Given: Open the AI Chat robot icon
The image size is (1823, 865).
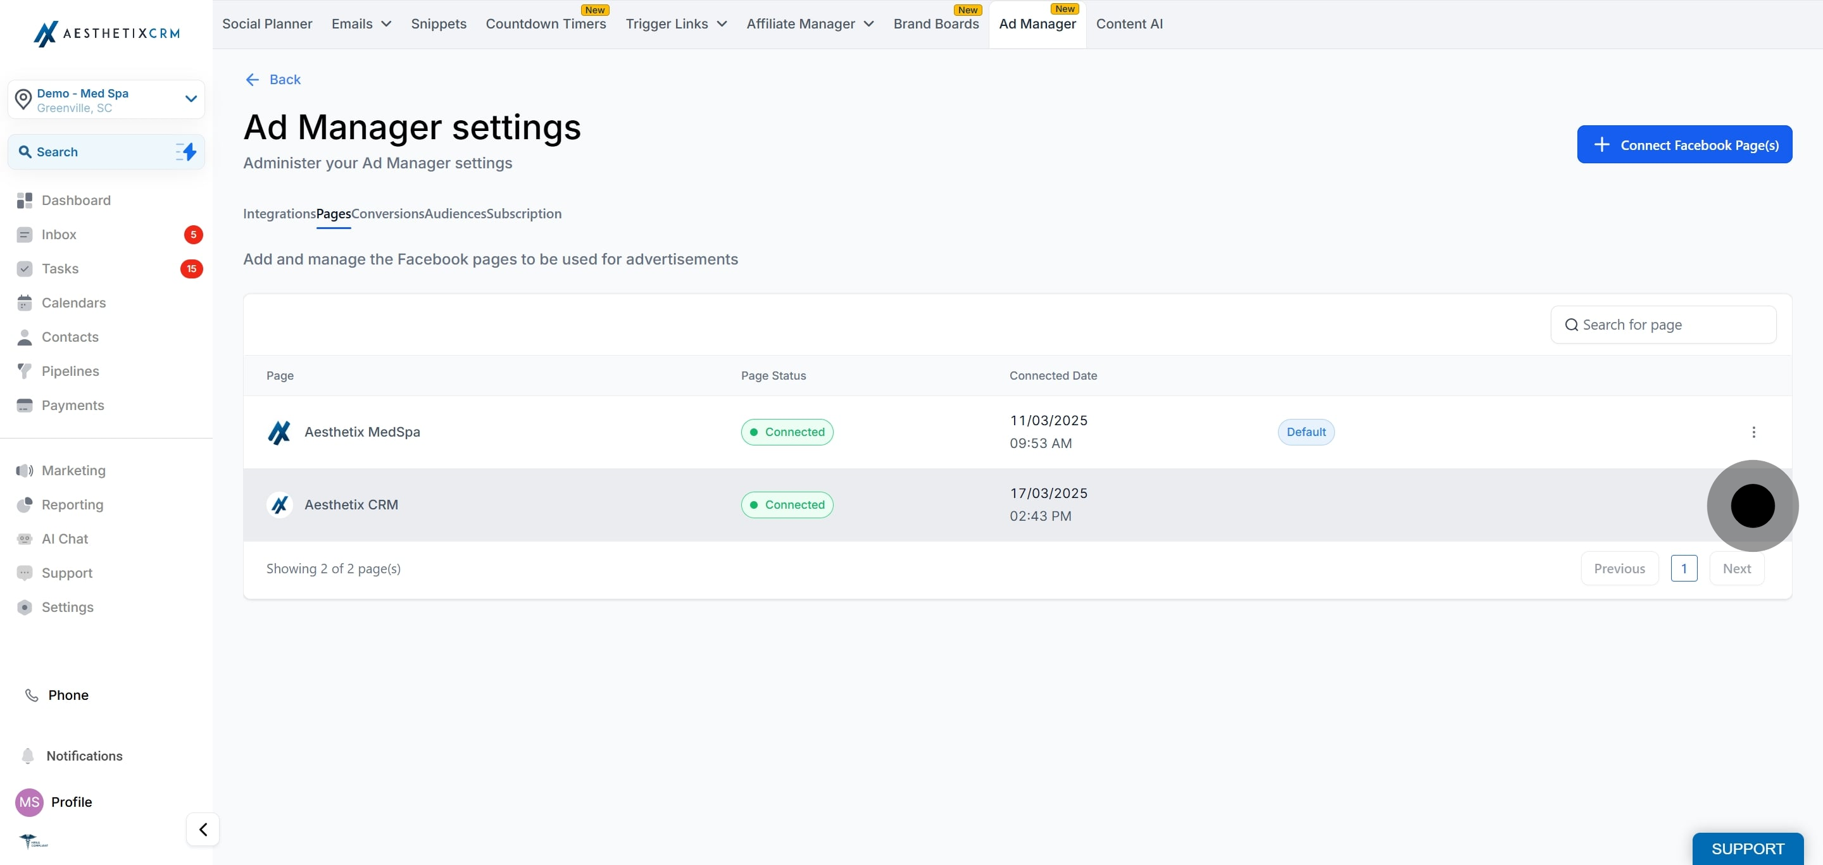Looking at the screenshot, I should [x=25, y=539].
